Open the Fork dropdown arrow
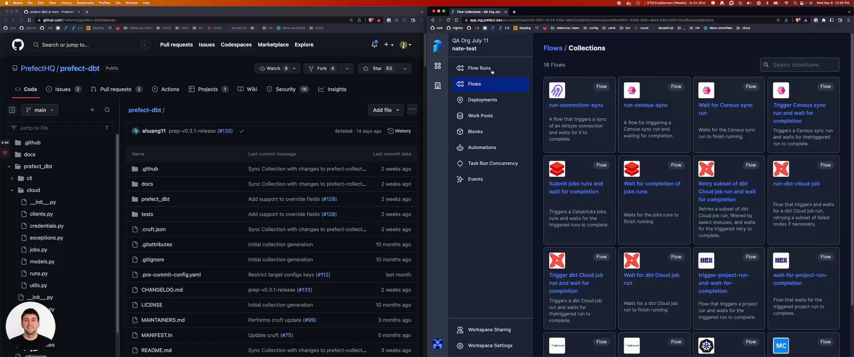The height and width of the screenshot is (357, 854). coord(347,68)
